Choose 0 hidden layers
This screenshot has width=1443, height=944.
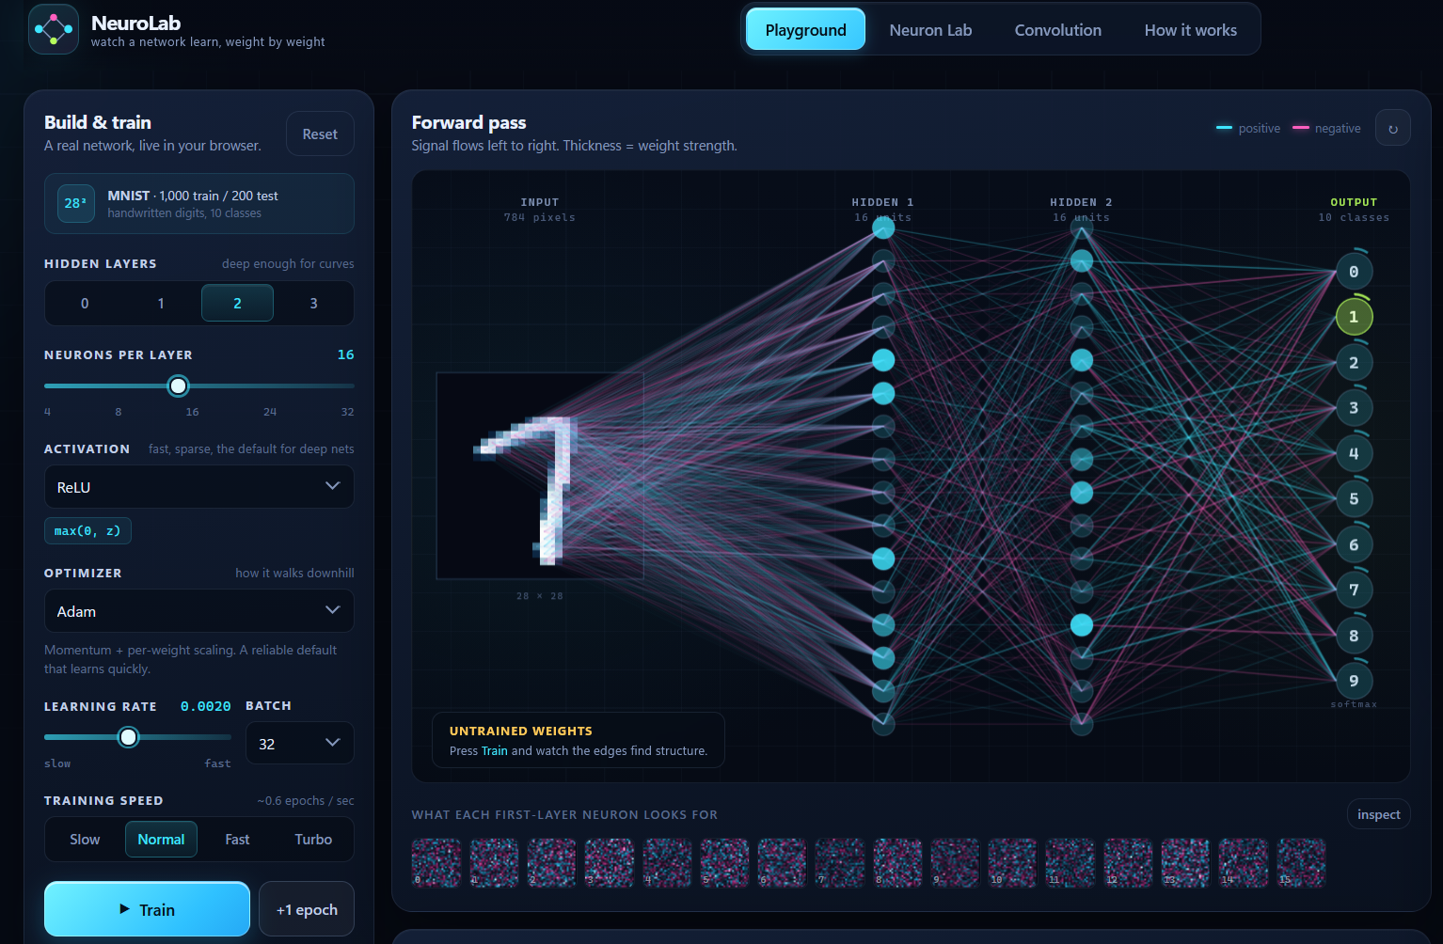(x=85, y=304)
